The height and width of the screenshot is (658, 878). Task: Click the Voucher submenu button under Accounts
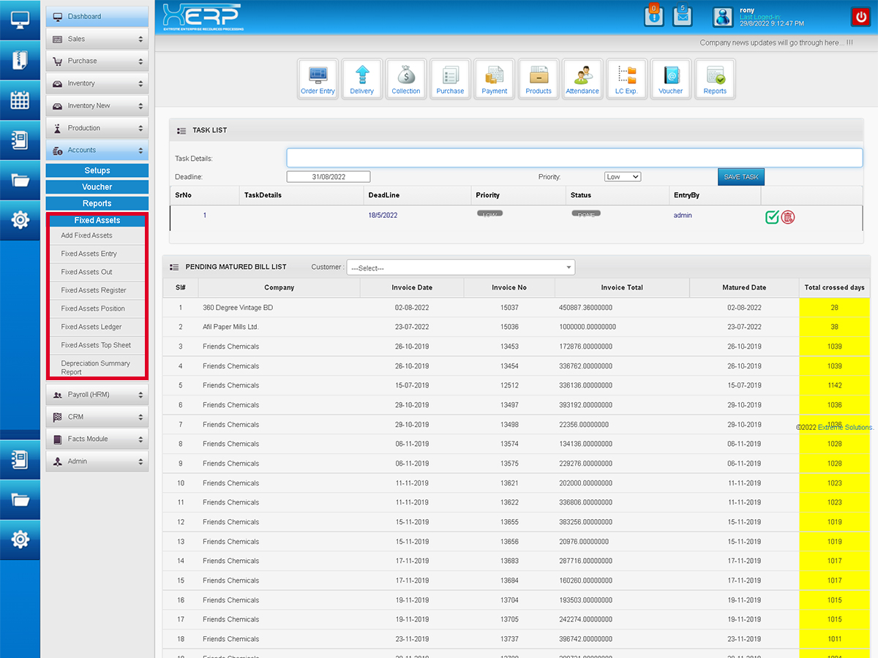tap(97, 187)
